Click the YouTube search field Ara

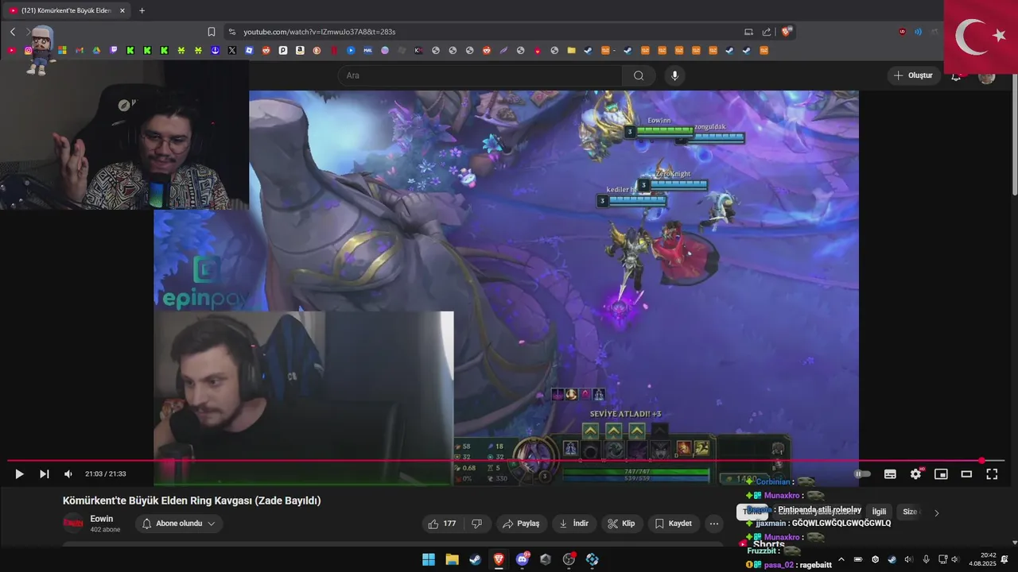tap(480, 75)
